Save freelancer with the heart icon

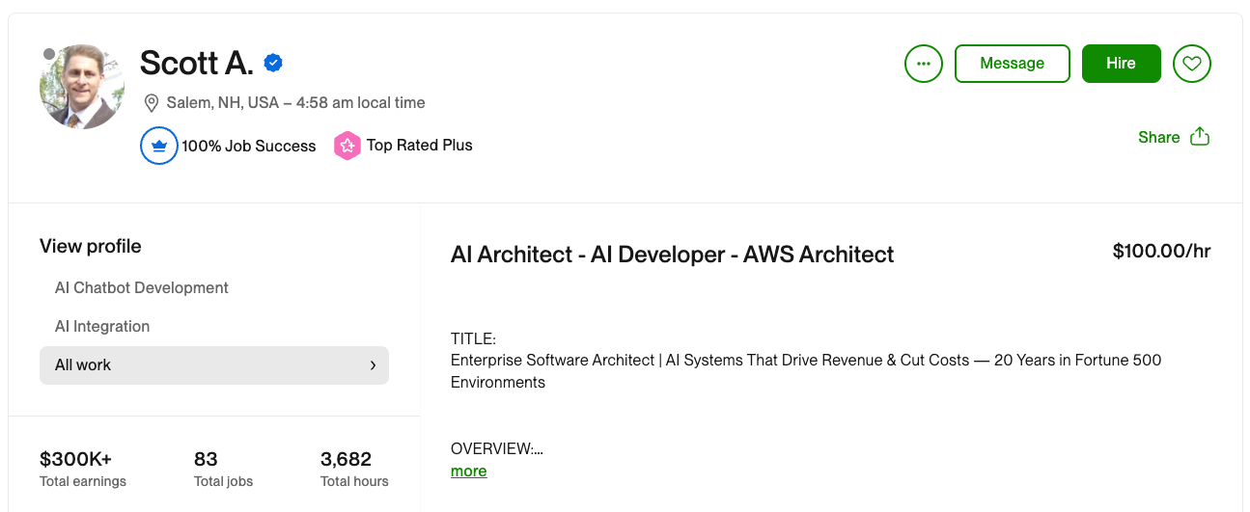click(1192, 64)
